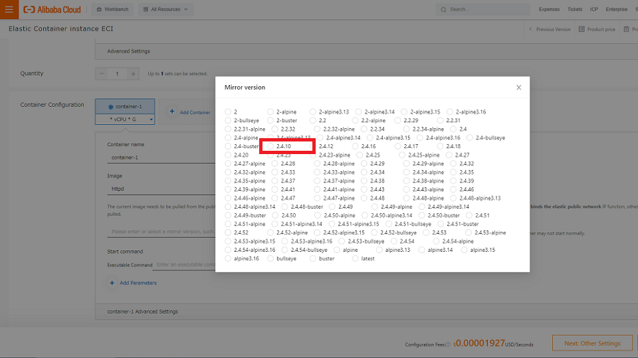Screen dimensions: 638x358
Task: Pick the bullseye mirror version
Action: tap(270, 258)
